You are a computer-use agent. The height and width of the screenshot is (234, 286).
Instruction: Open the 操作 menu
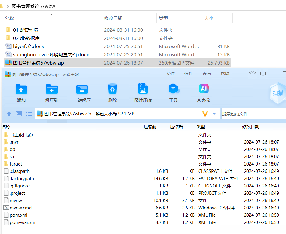[189, 73]
